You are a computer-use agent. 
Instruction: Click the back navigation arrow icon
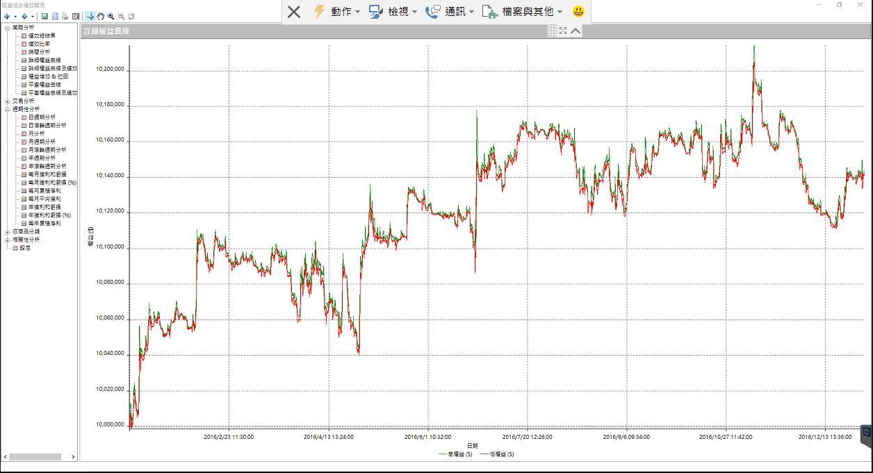(7, 16)
